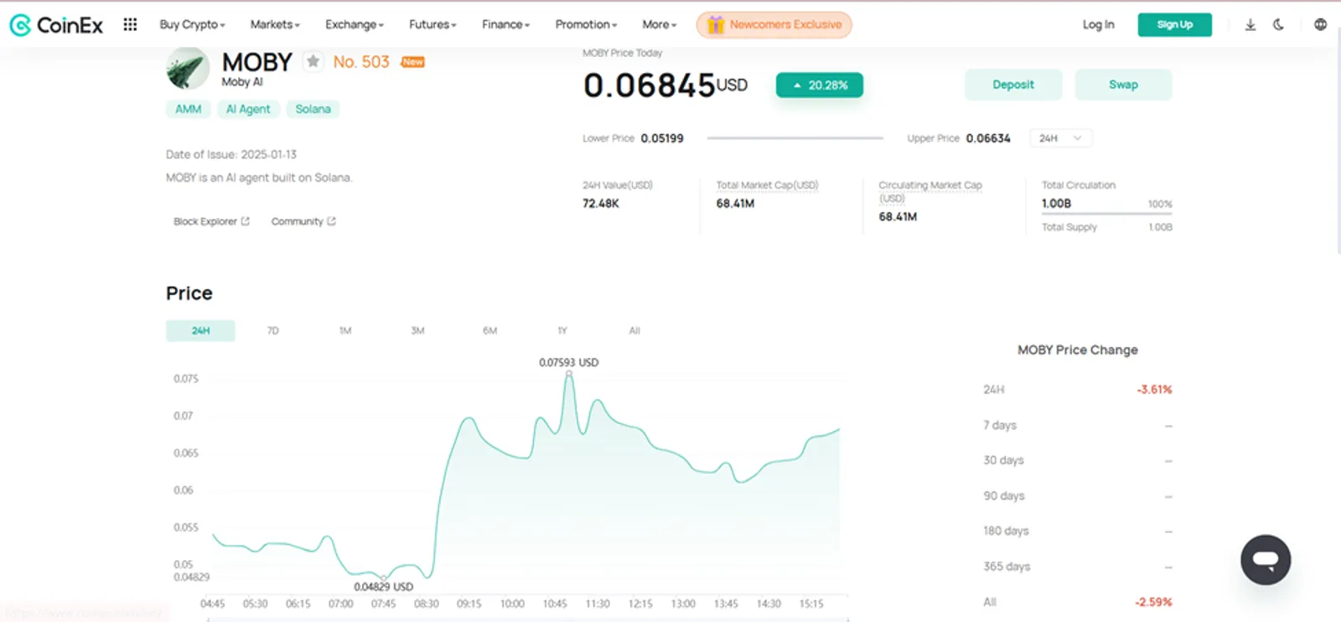Switch chart to 3M range
This screenshot has width=1341, height=622.
(x=417, y=330)
